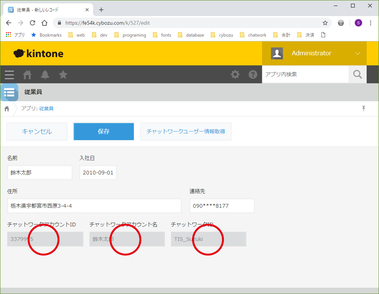
Task: Click the 入社日 date field
Action: [98, 173]
